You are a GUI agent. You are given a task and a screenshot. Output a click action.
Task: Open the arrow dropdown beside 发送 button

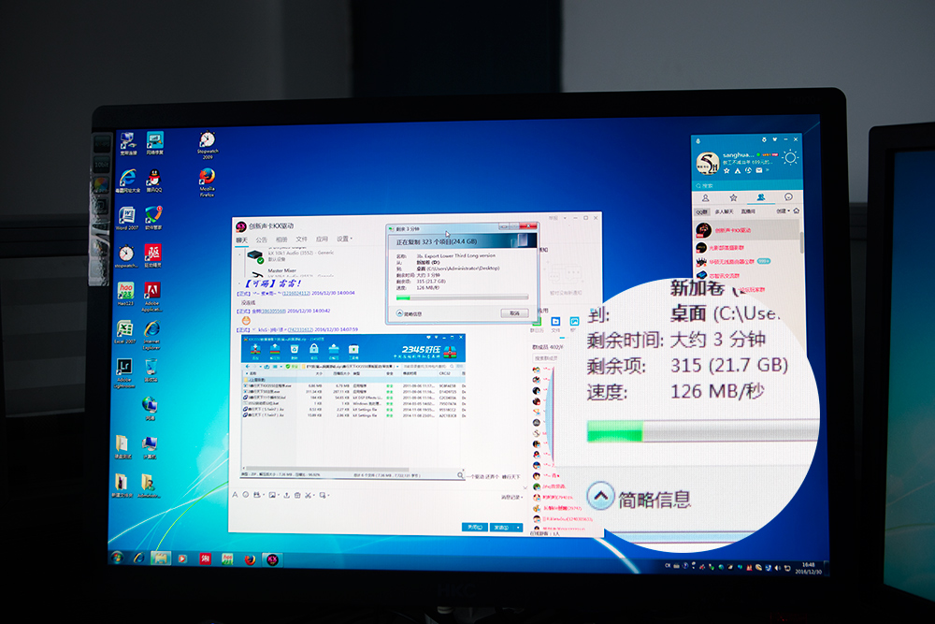tap(518, 528)
